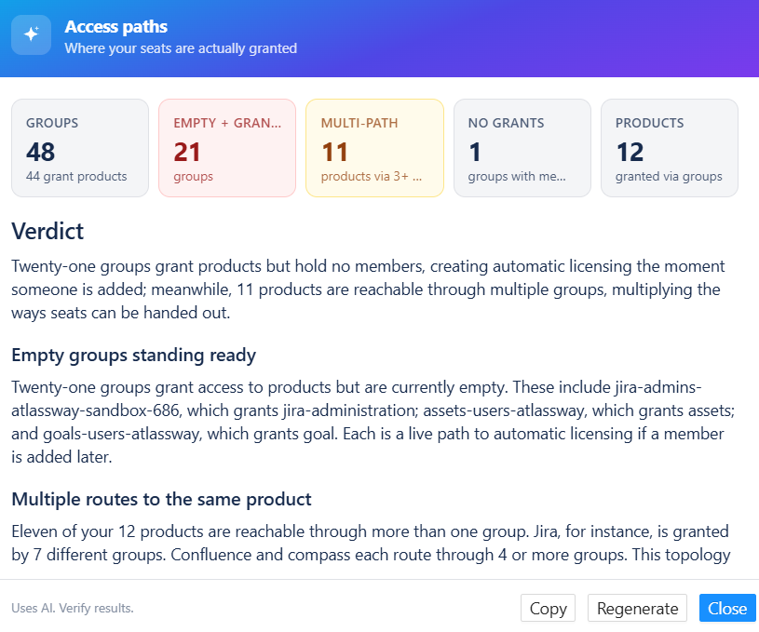The image size is (759, 632).
Task: Click 'granted via groups' caption
Action: pos(669,176)
